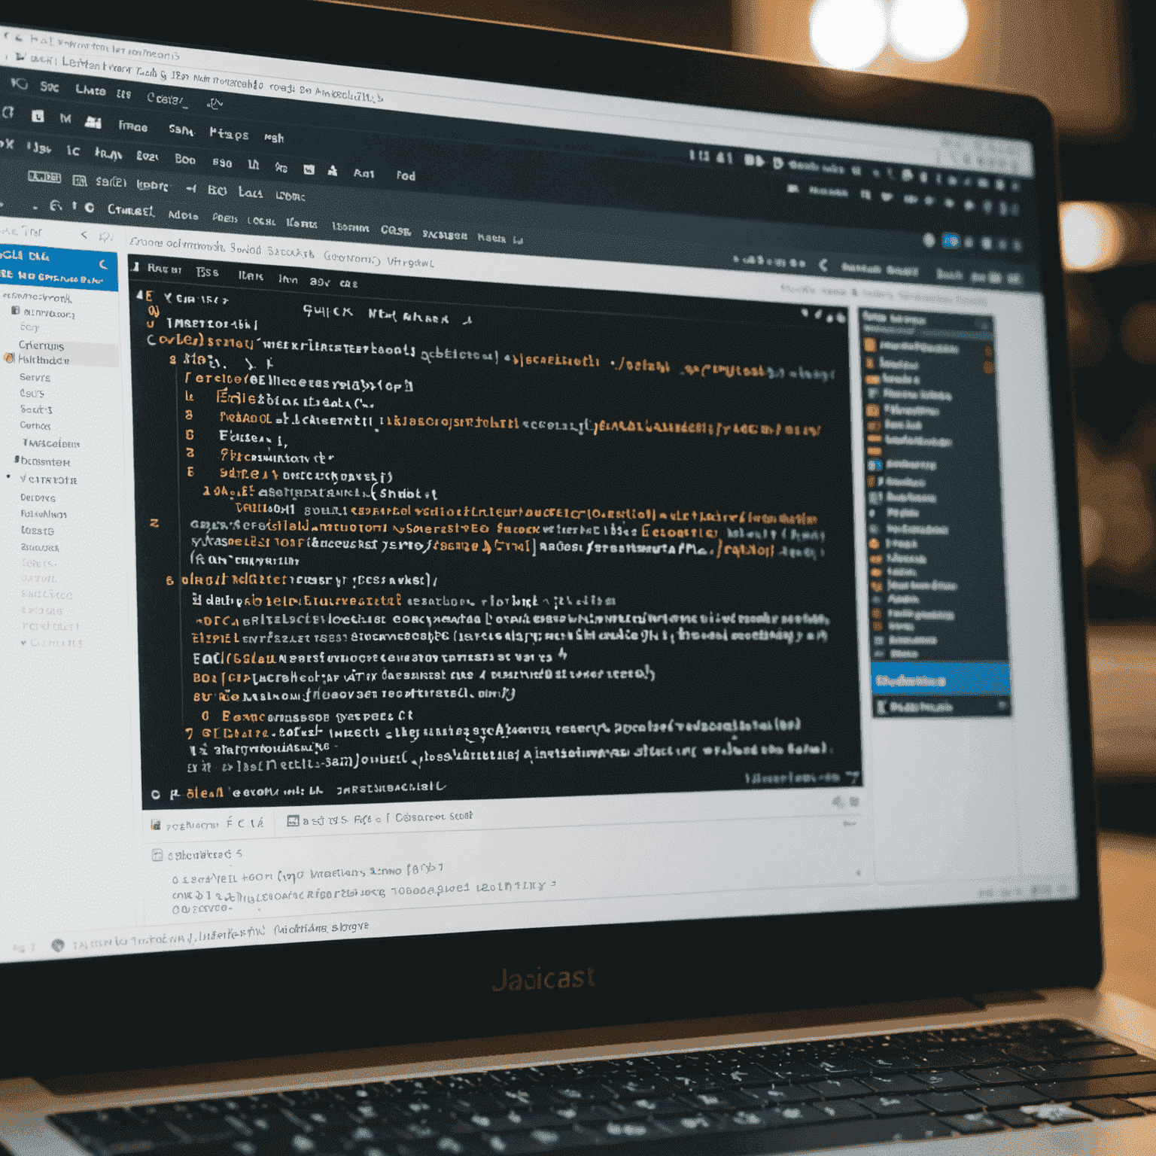Image resolution: width=1156 pixels, height=1156 pixels.
Task: Open the "Ess" tab above the code editor
Action: tap(208, 272)
